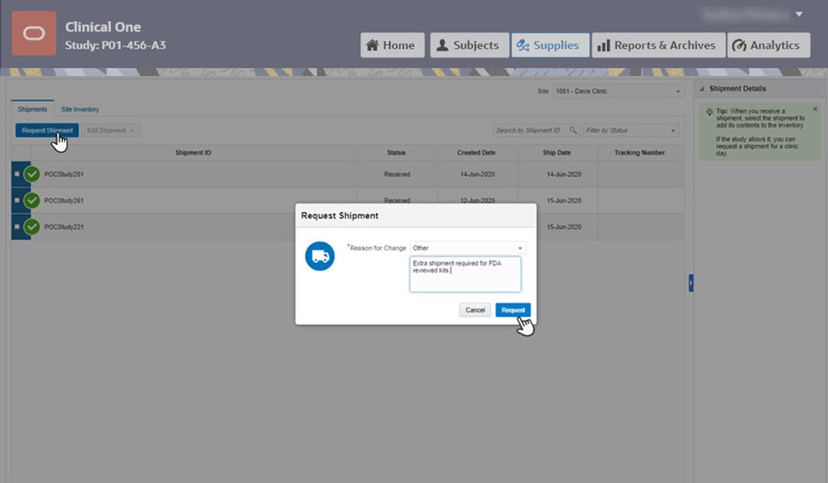Open the Analytics section
The height and width of the screenshot is (483, 828).
click(x=768, y=45)
